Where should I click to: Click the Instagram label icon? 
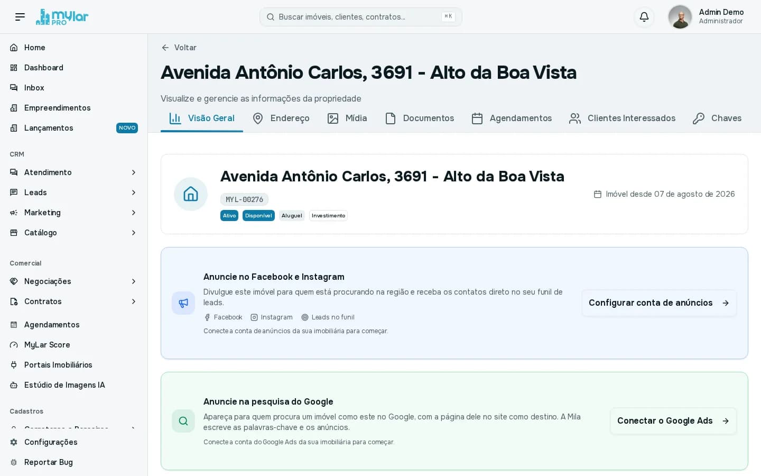[254, 317]
